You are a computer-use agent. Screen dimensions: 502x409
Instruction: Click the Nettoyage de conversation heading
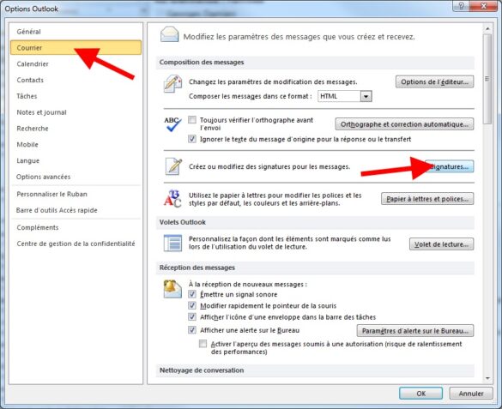click(x=202, y=370)
